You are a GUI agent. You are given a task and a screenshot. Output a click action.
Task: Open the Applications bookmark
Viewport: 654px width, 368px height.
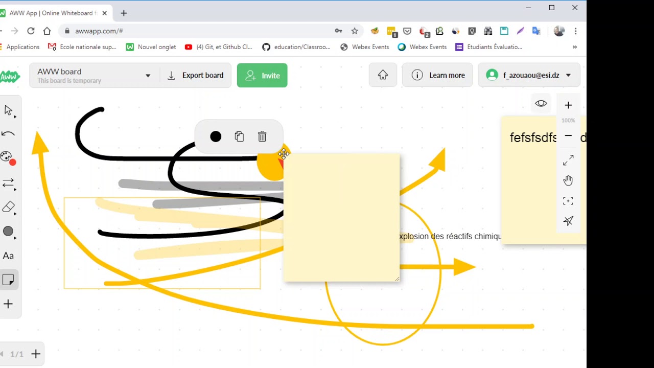tap(20, 47)
